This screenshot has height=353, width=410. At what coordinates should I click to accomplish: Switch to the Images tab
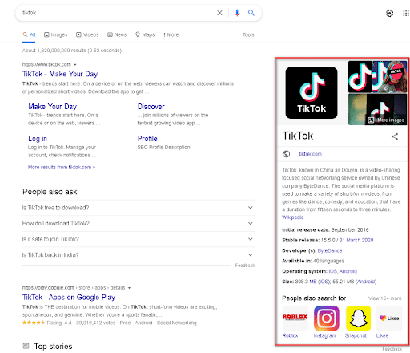tap(56, 34)
